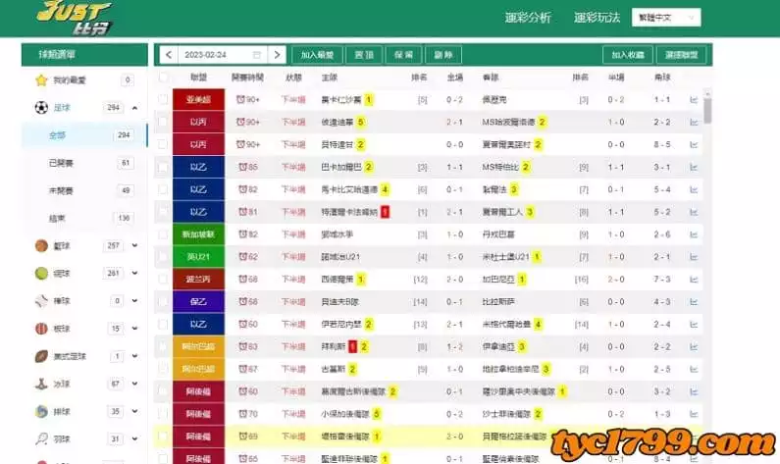Image resolution: width=780 pixels, height=464 pixels.
Task: Open stats chart icon for 英U21 match
Action: coord(694,257)
